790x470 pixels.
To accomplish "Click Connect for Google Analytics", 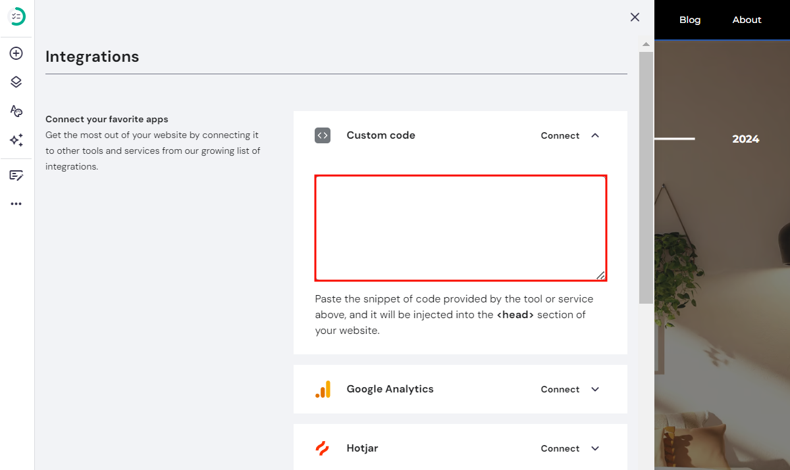I will (560, 388).
